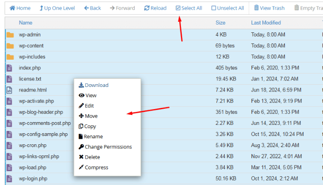Select the wp-links-opml.php file name
This screenshot has height=185, width=323.
[39, 156]
